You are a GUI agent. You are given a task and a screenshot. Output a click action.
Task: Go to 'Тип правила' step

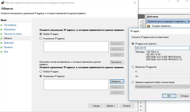point(10,25)
